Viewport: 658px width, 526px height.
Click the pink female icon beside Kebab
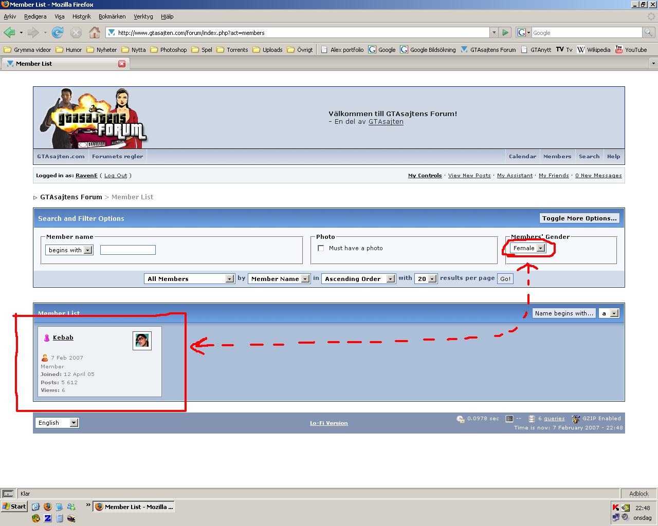coord(47,337)
